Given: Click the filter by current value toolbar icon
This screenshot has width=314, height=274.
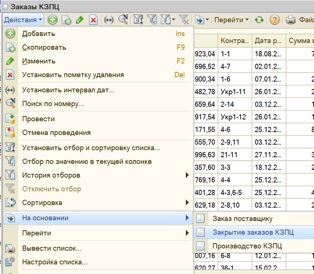Looking at the screenshot, I should pyautogui.click(x=152, y=20).
